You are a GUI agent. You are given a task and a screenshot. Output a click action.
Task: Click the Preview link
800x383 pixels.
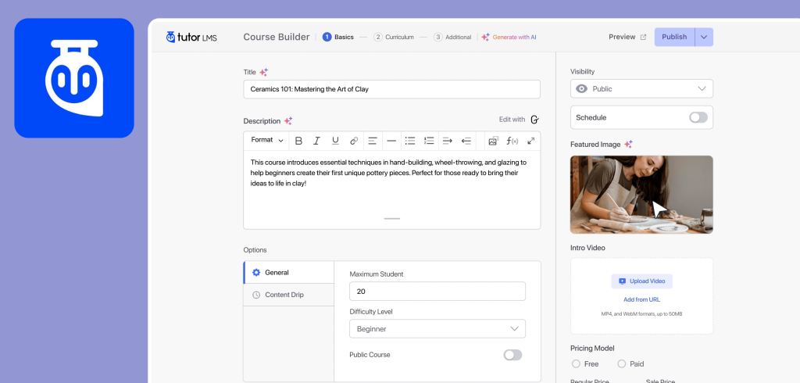click(622, 38)
